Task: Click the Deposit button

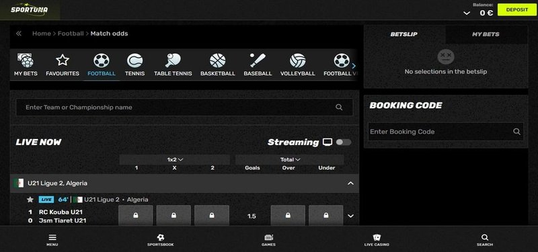Action: click(x=517, y=10)
